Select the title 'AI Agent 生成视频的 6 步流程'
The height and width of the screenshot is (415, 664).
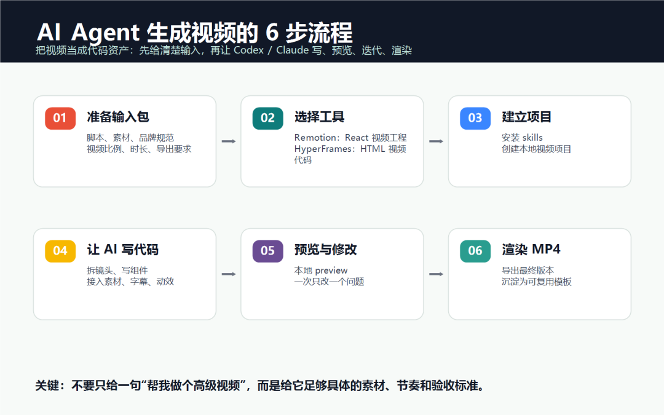coord(195,32)
